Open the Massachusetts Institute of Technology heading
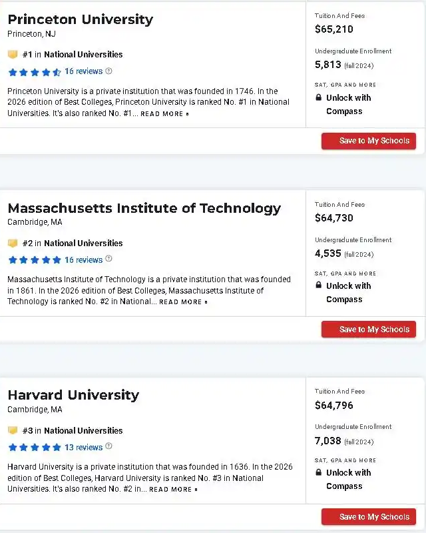The image size is (426, 533). click(144, 208)
